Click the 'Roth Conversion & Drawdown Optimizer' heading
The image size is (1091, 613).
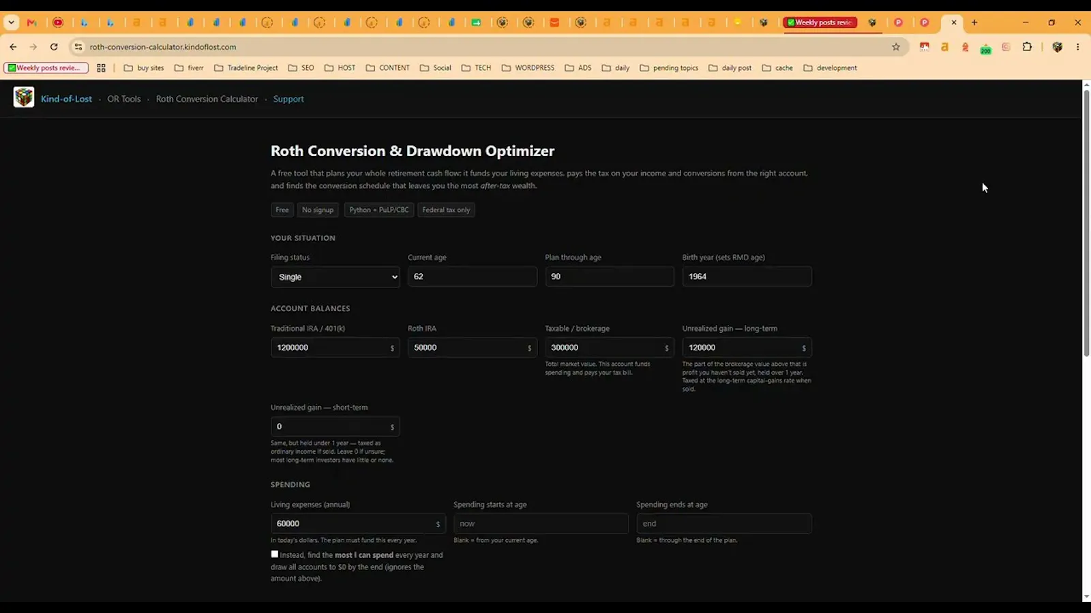pyautogui.click(x=413, y=151)
